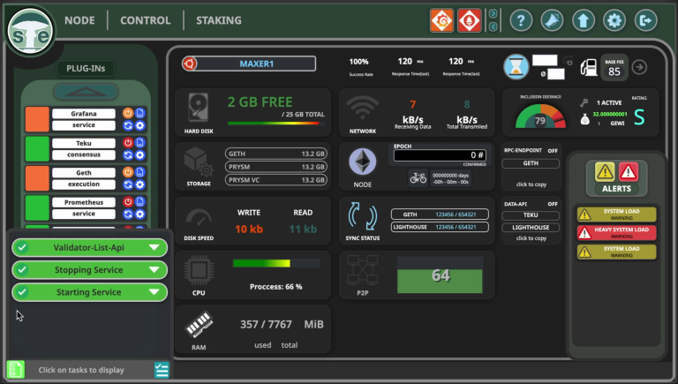Switch to the CONTROL tab
Image resolution: width=678 pixels, height=384 pixels.
pos(146,20)
